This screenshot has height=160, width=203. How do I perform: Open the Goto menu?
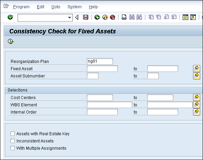click(x=56, y=7)
